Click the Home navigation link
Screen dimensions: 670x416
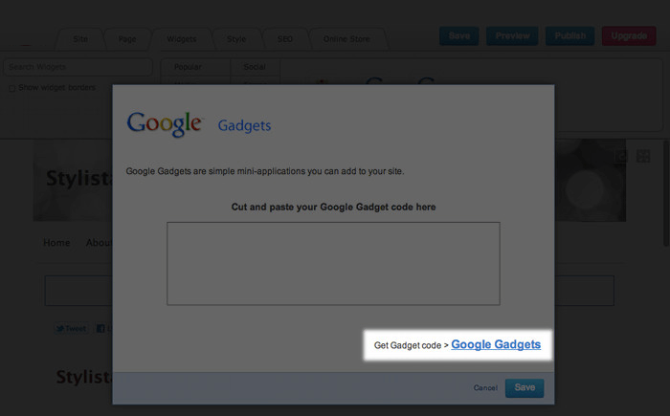coord(56,243)
